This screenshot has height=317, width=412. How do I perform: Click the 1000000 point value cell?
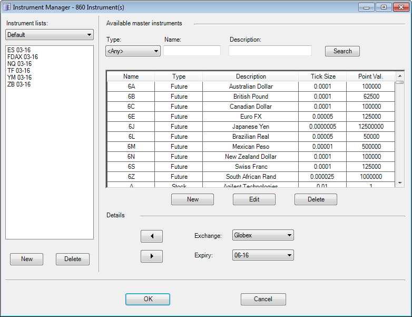coord(371,177)
